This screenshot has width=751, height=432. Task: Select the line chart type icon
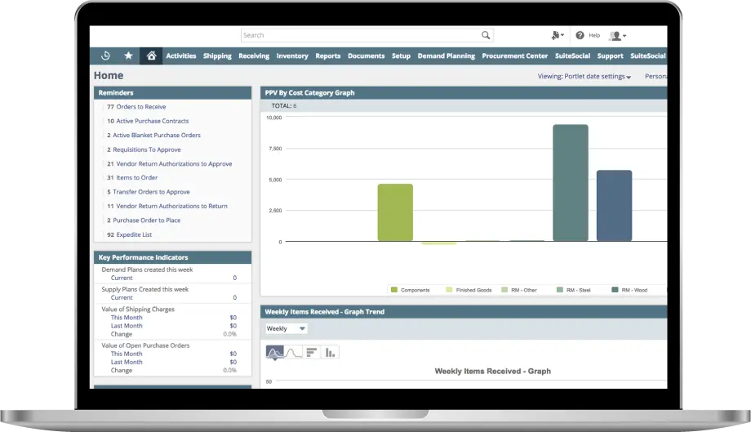[293, 353]
